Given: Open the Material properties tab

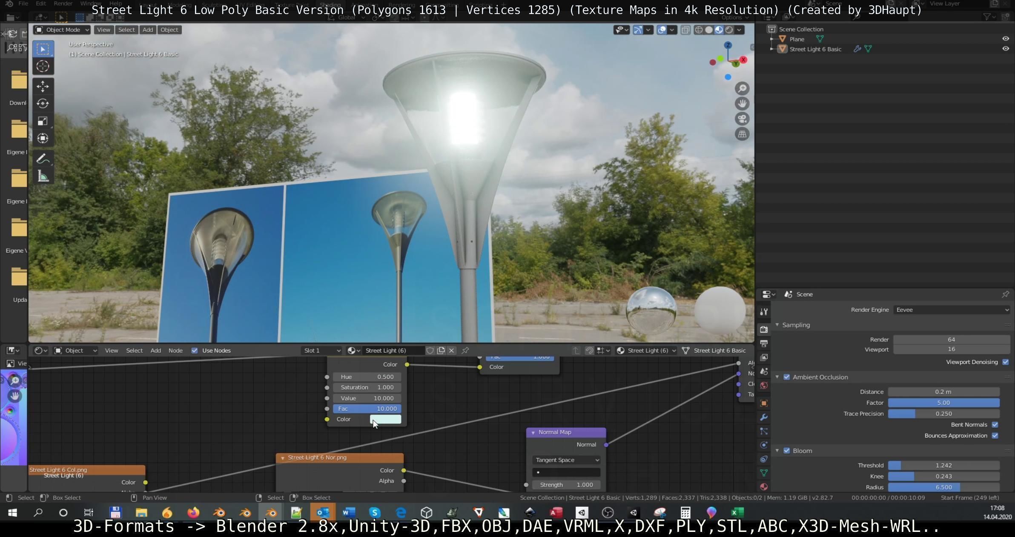Looking at the screenshot, I should pyautogui.click(x=764, y=487).
